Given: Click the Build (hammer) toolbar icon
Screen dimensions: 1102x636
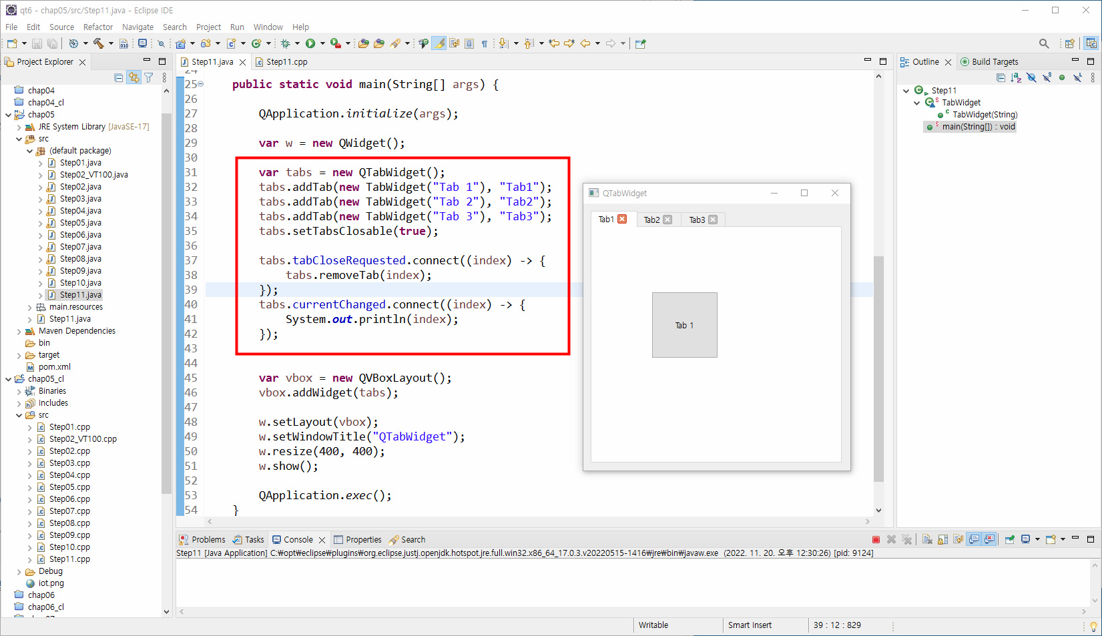Looking at the screenshot, I should pos(98,43).
